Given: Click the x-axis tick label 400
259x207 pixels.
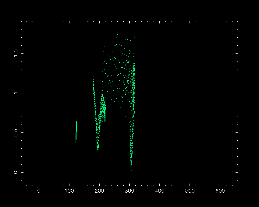Looking at the screenshot, I should pos(160,191).
